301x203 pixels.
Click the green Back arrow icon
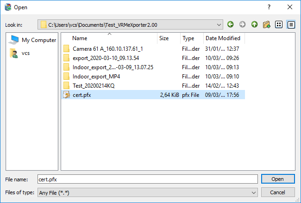pyautogui.click(x=230, y=24)
